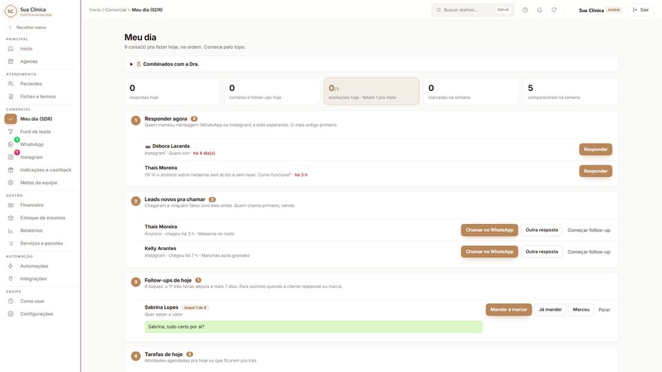
Task: Collapse the sidebar with Recolher menu
Action: [28, 28]
